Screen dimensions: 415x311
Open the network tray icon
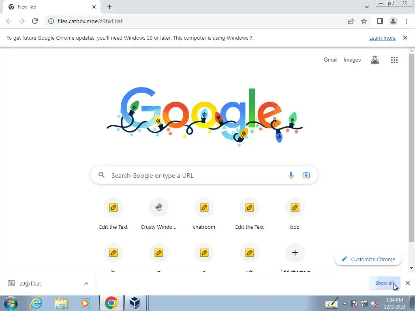click(364, 304)
